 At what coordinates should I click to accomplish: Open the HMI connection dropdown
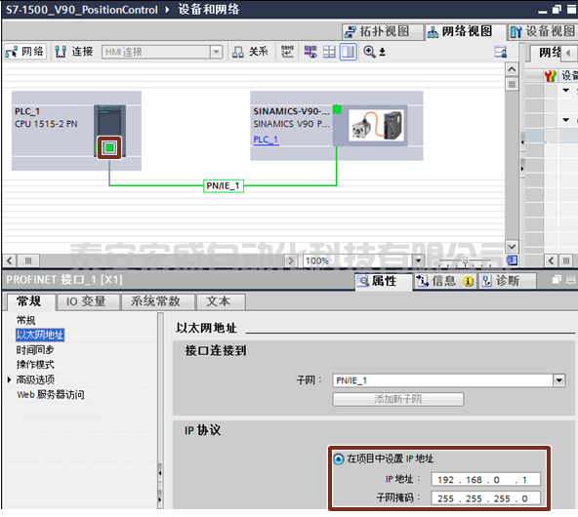point(217,52)
